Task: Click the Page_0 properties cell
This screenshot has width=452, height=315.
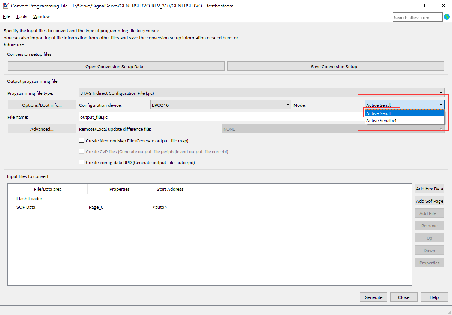Action: click(x=96, y=207)
